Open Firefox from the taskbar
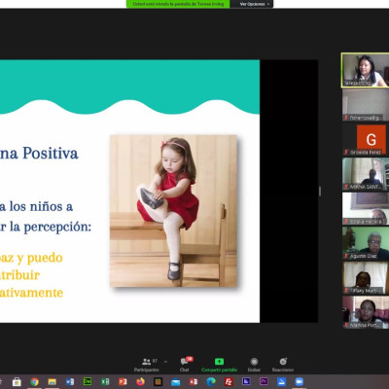This screenshot has width=389, height=389. 140,382
